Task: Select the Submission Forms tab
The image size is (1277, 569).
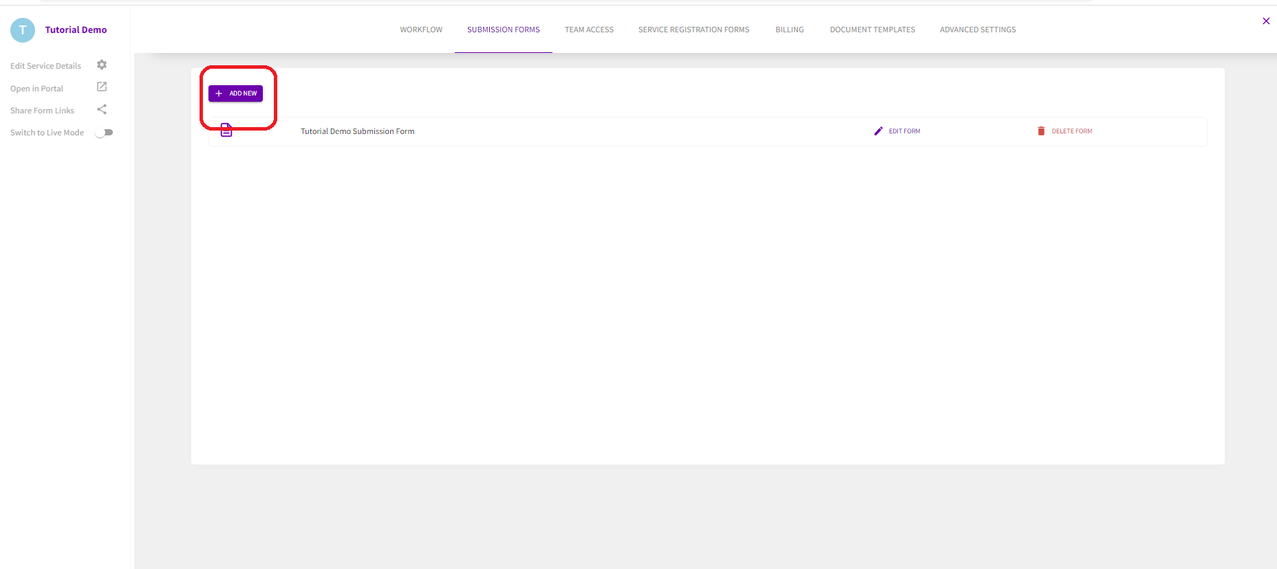Action: tap(503, 30)
